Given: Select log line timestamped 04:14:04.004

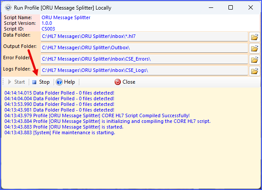Looking at the screenshot, I should tap(59, 98).
